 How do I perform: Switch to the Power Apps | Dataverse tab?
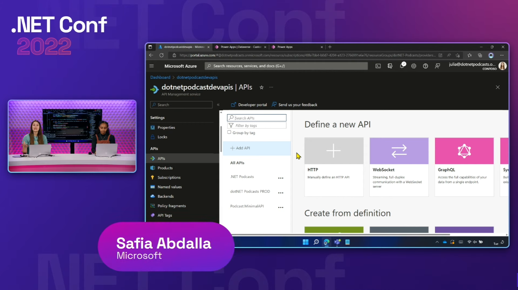pyautogui.click(x=241, y=47)
